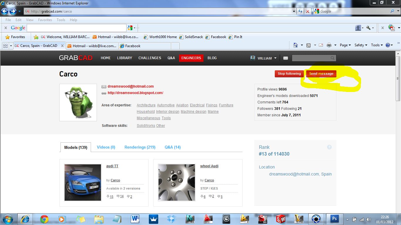Close the Carco GrabCAD browser tab
This screenshot has width=401, height=225.
click(62, 46)
